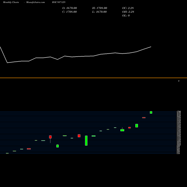This screenshot has height=187, width=187.
Task: Click the "OC: 2.28" reading
Action: click(128, 8)
